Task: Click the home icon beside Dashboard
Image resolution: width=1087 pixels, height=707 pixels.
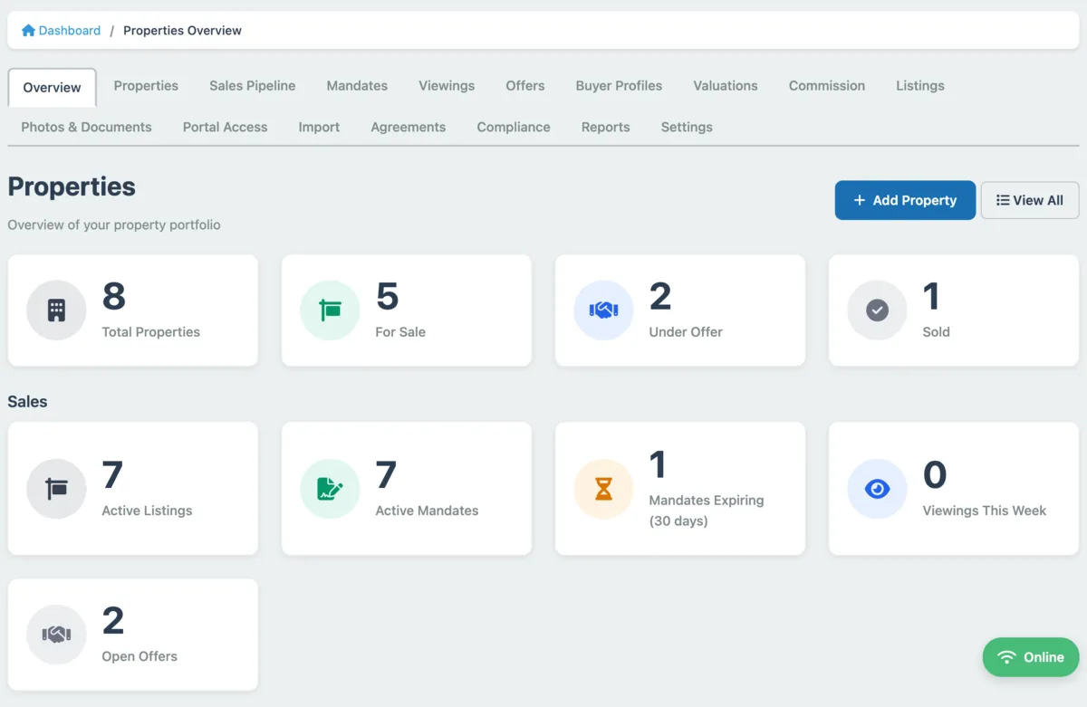Action: (x=28, y=31)
